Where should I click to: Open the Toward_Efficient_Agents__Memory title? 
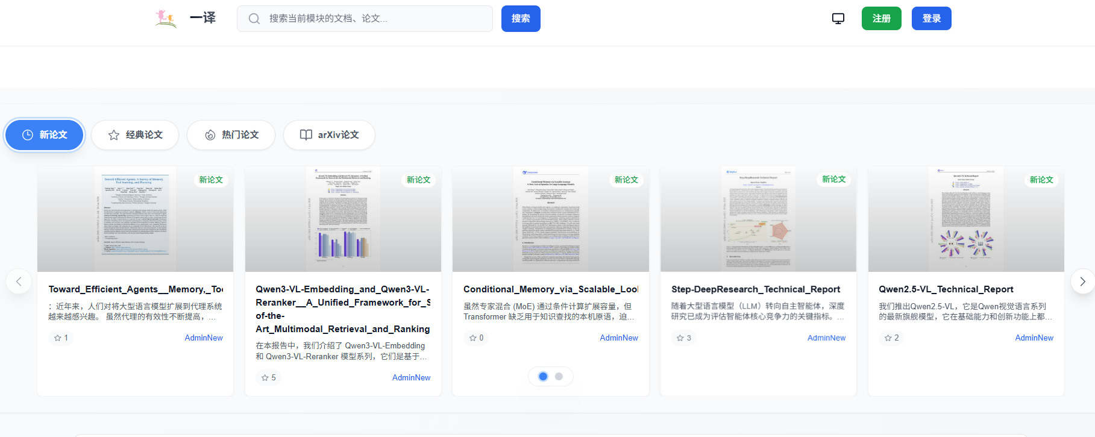136,289
